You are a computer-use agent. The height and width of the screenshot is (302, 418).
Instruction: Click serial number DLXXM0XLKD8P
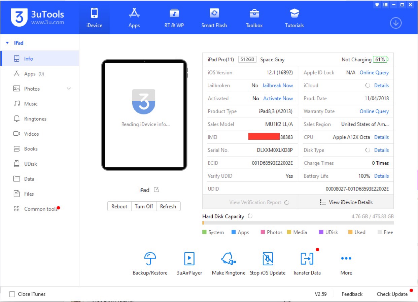[275, 150]
